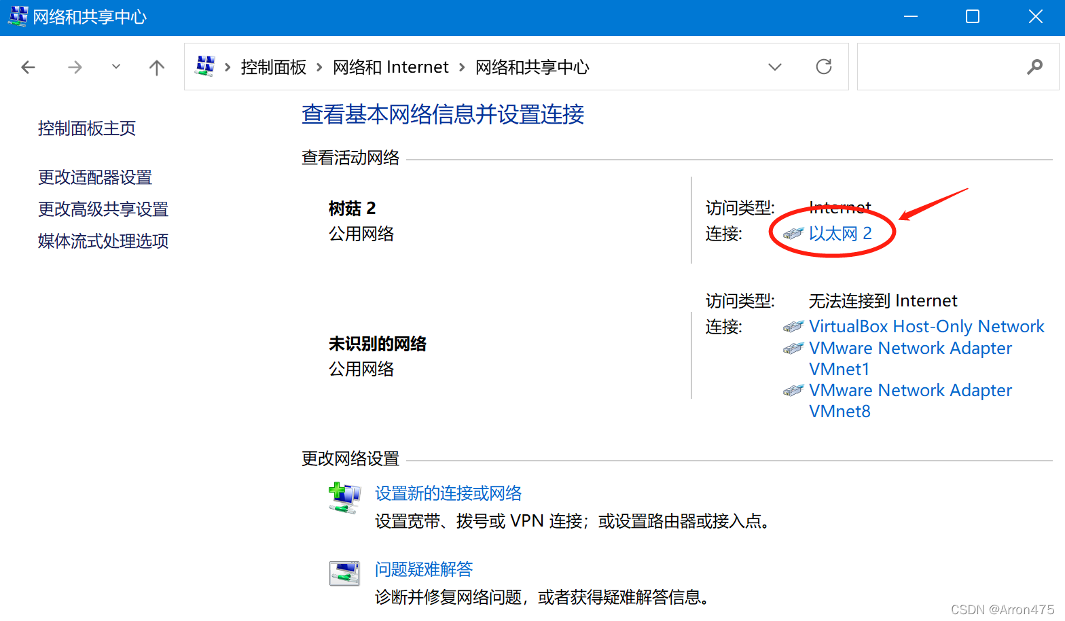Click the window title bar network icon
The height and width of the screenshot is (621, 1065).
(18, 16)
